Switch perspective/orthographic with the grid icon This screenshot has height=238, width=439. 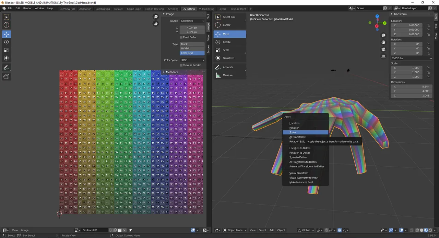(383, 56)
